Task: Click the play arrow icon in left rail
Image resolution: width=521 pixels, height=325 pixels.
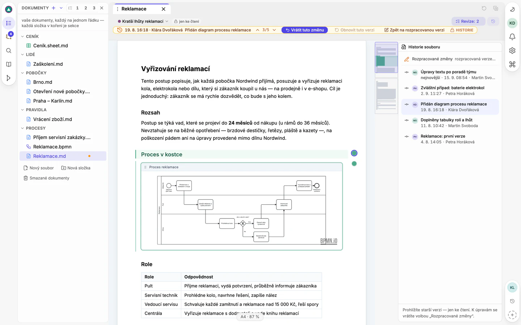Action: (x=9, y=78)
